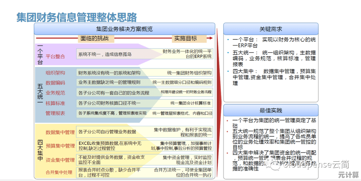Select the 集团业务解决方案概览 header bar
This screenshot has height=181, width=361.
(x=124, y=29)
